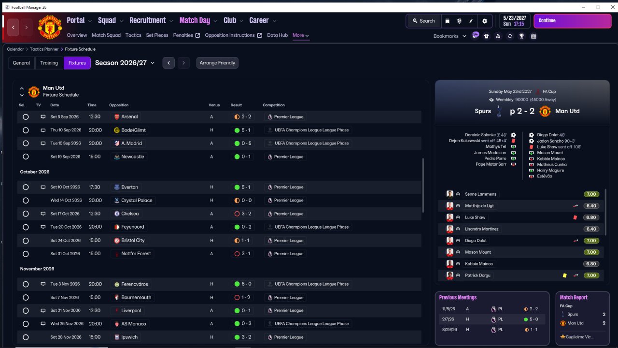618x348 pixels.
Task: Click the Everton club badge
Action: 116,187
